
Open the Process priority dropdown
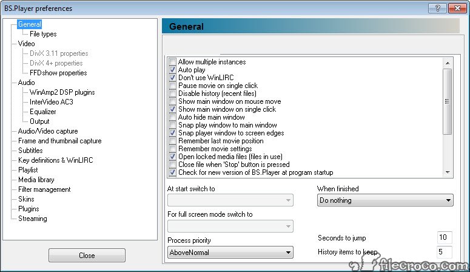[230, 253]
